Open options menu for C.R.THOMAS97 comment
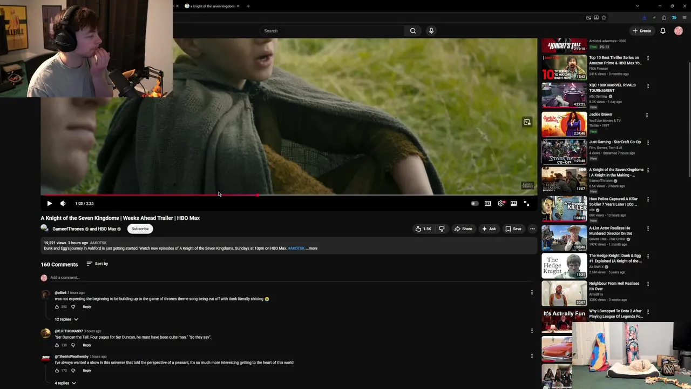 coord(532,331)
